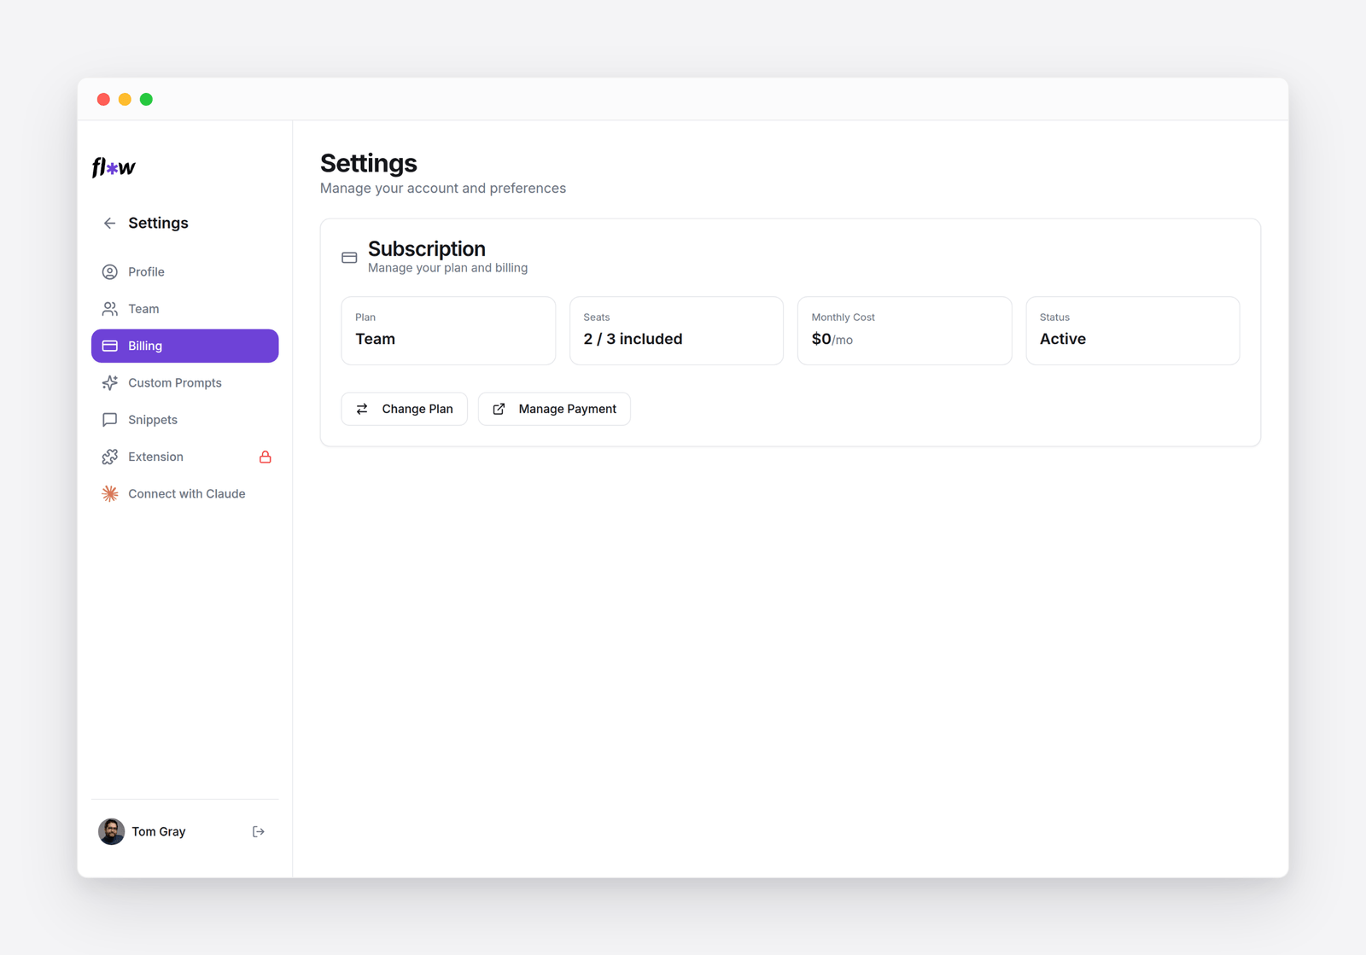Click the red lock icon beside Extension
The image size is (1366, 955).
[x=266, y=457]
